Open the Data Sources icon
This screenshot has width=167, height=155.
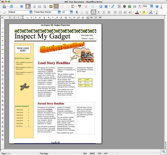click(134, 6)
